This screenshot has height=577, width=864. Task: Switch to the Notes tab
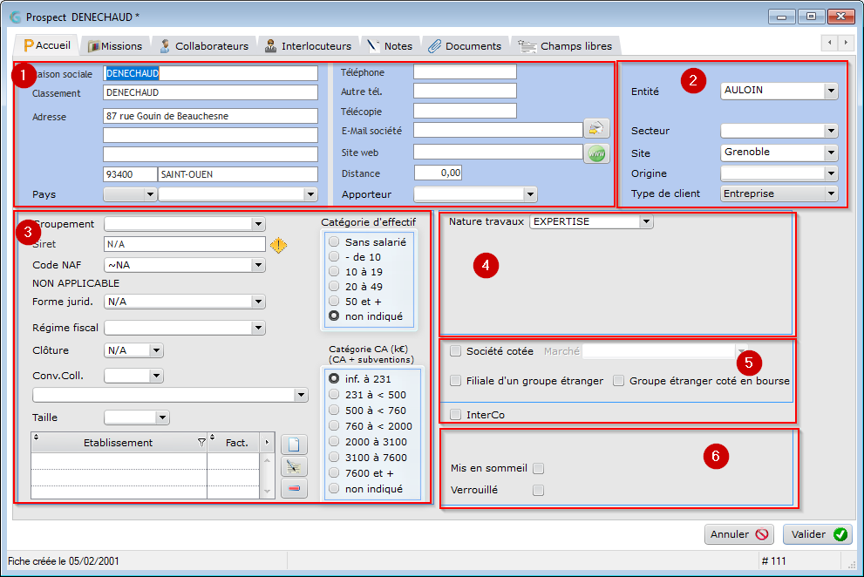pyautogui.click(x=390, y=46)
